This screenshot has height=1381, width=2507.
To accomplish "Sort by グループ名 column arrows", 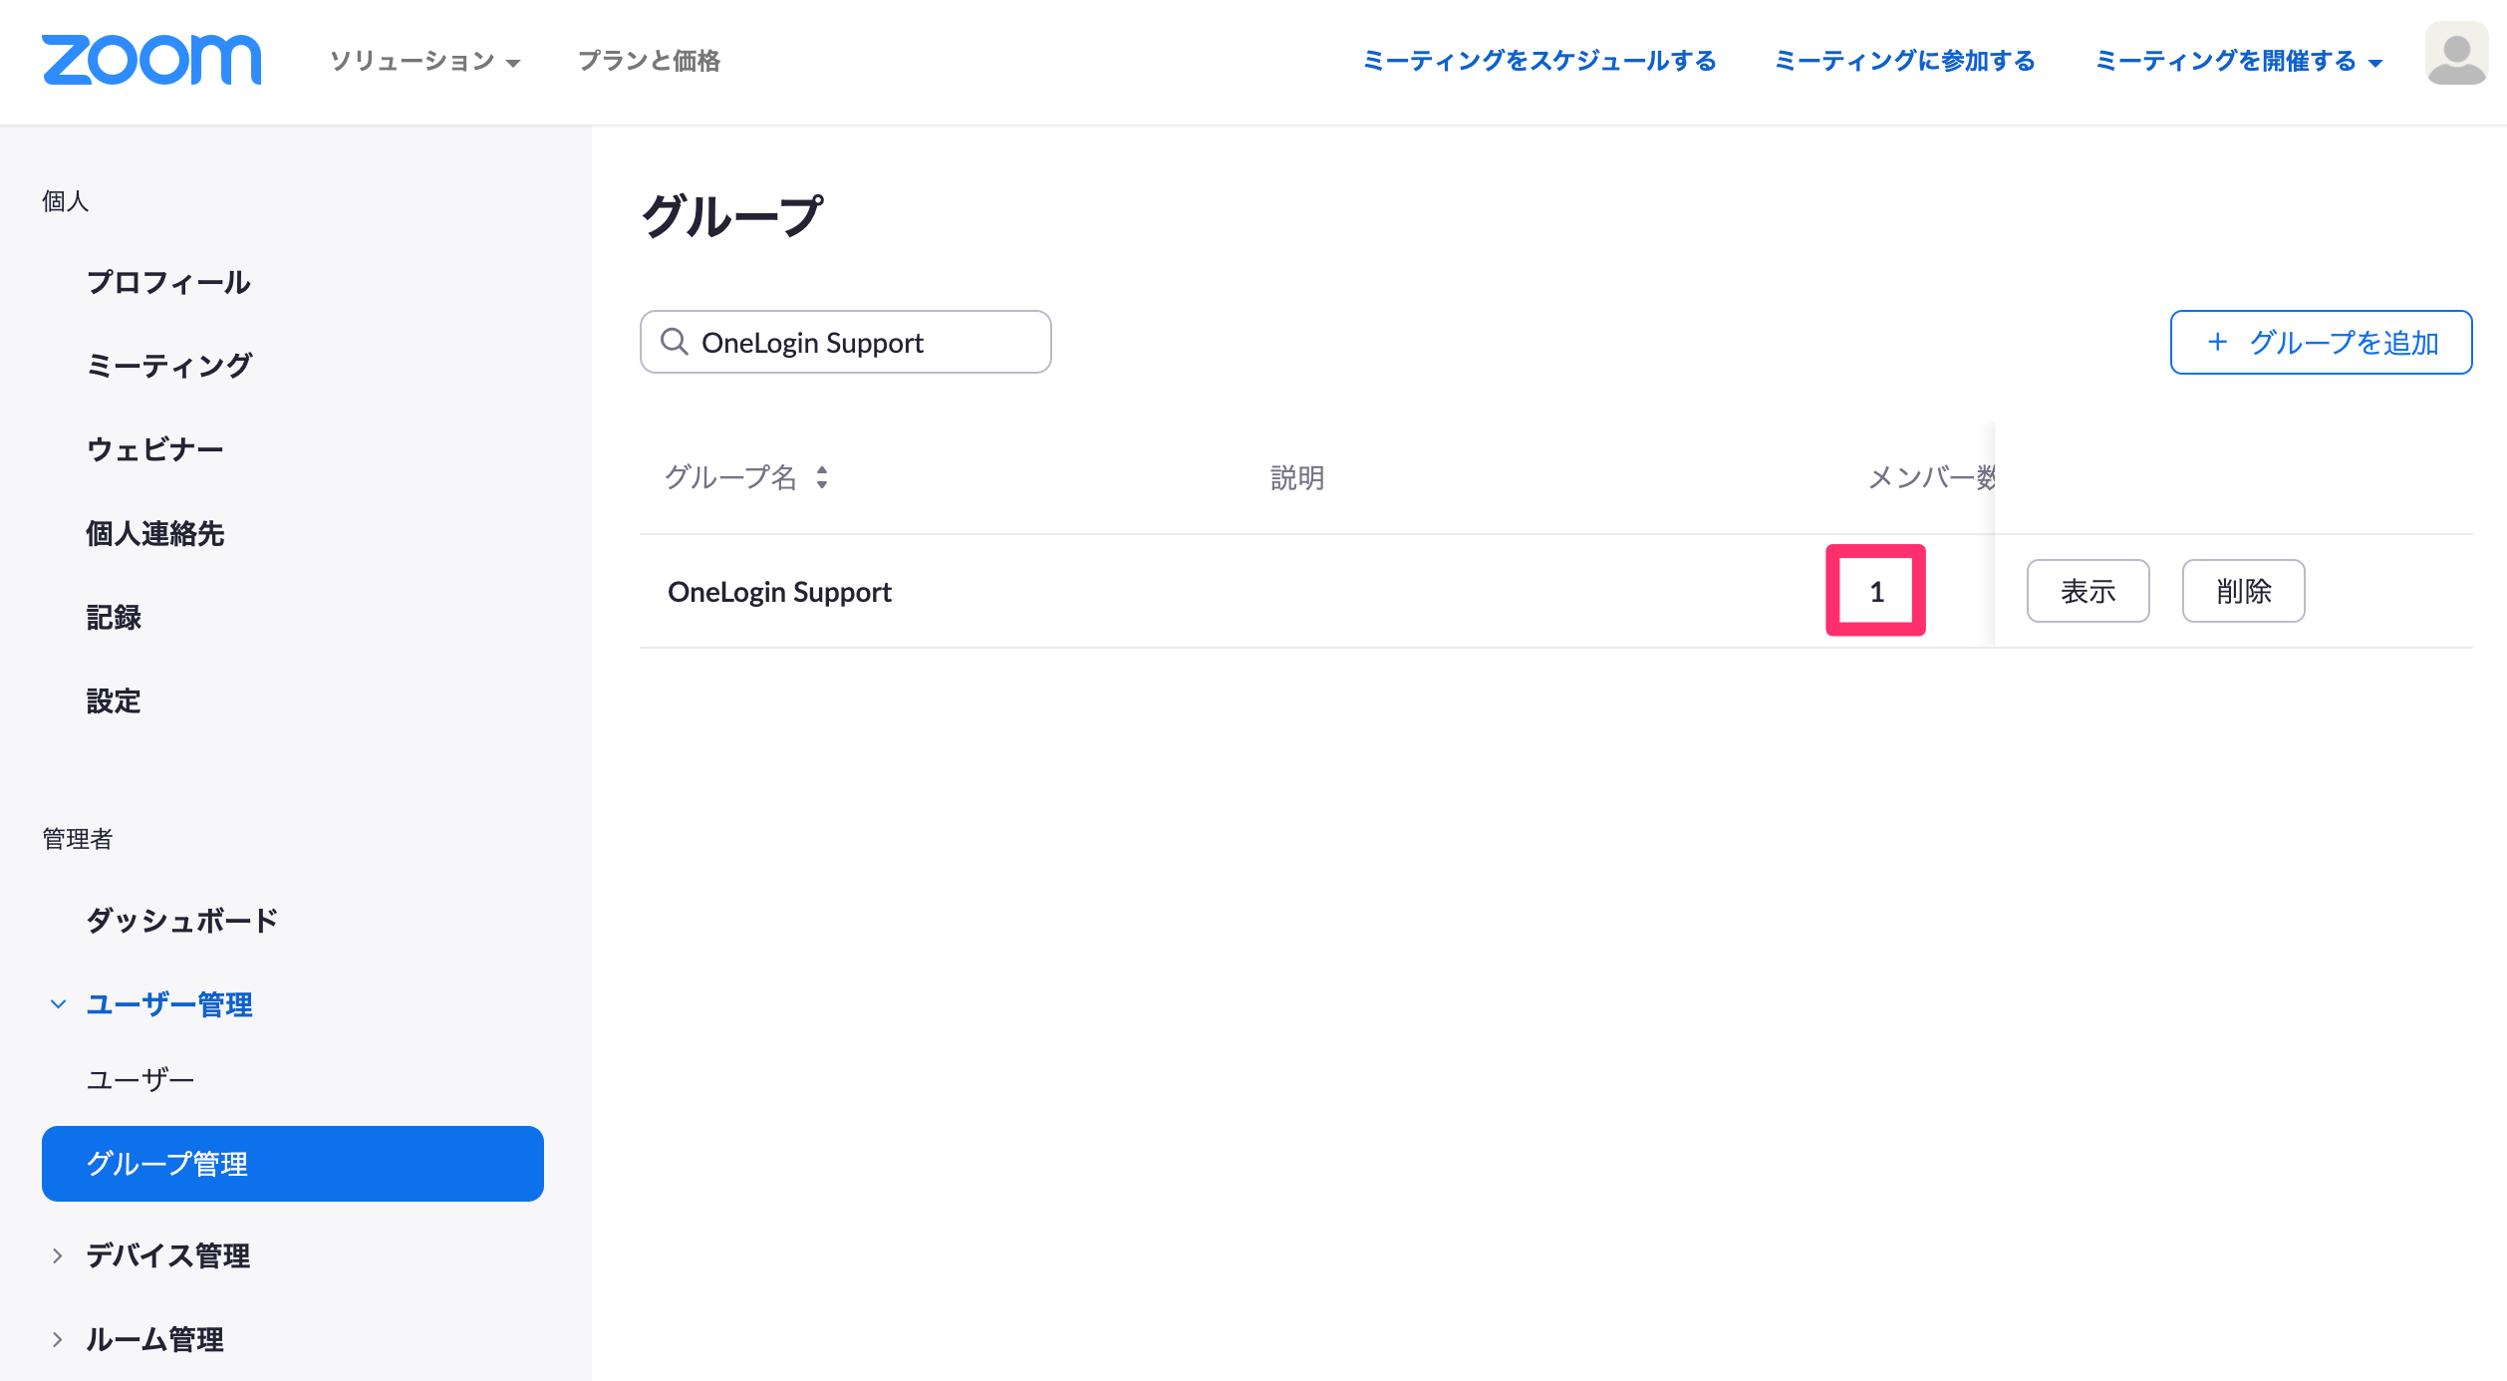I will point(822,477).
